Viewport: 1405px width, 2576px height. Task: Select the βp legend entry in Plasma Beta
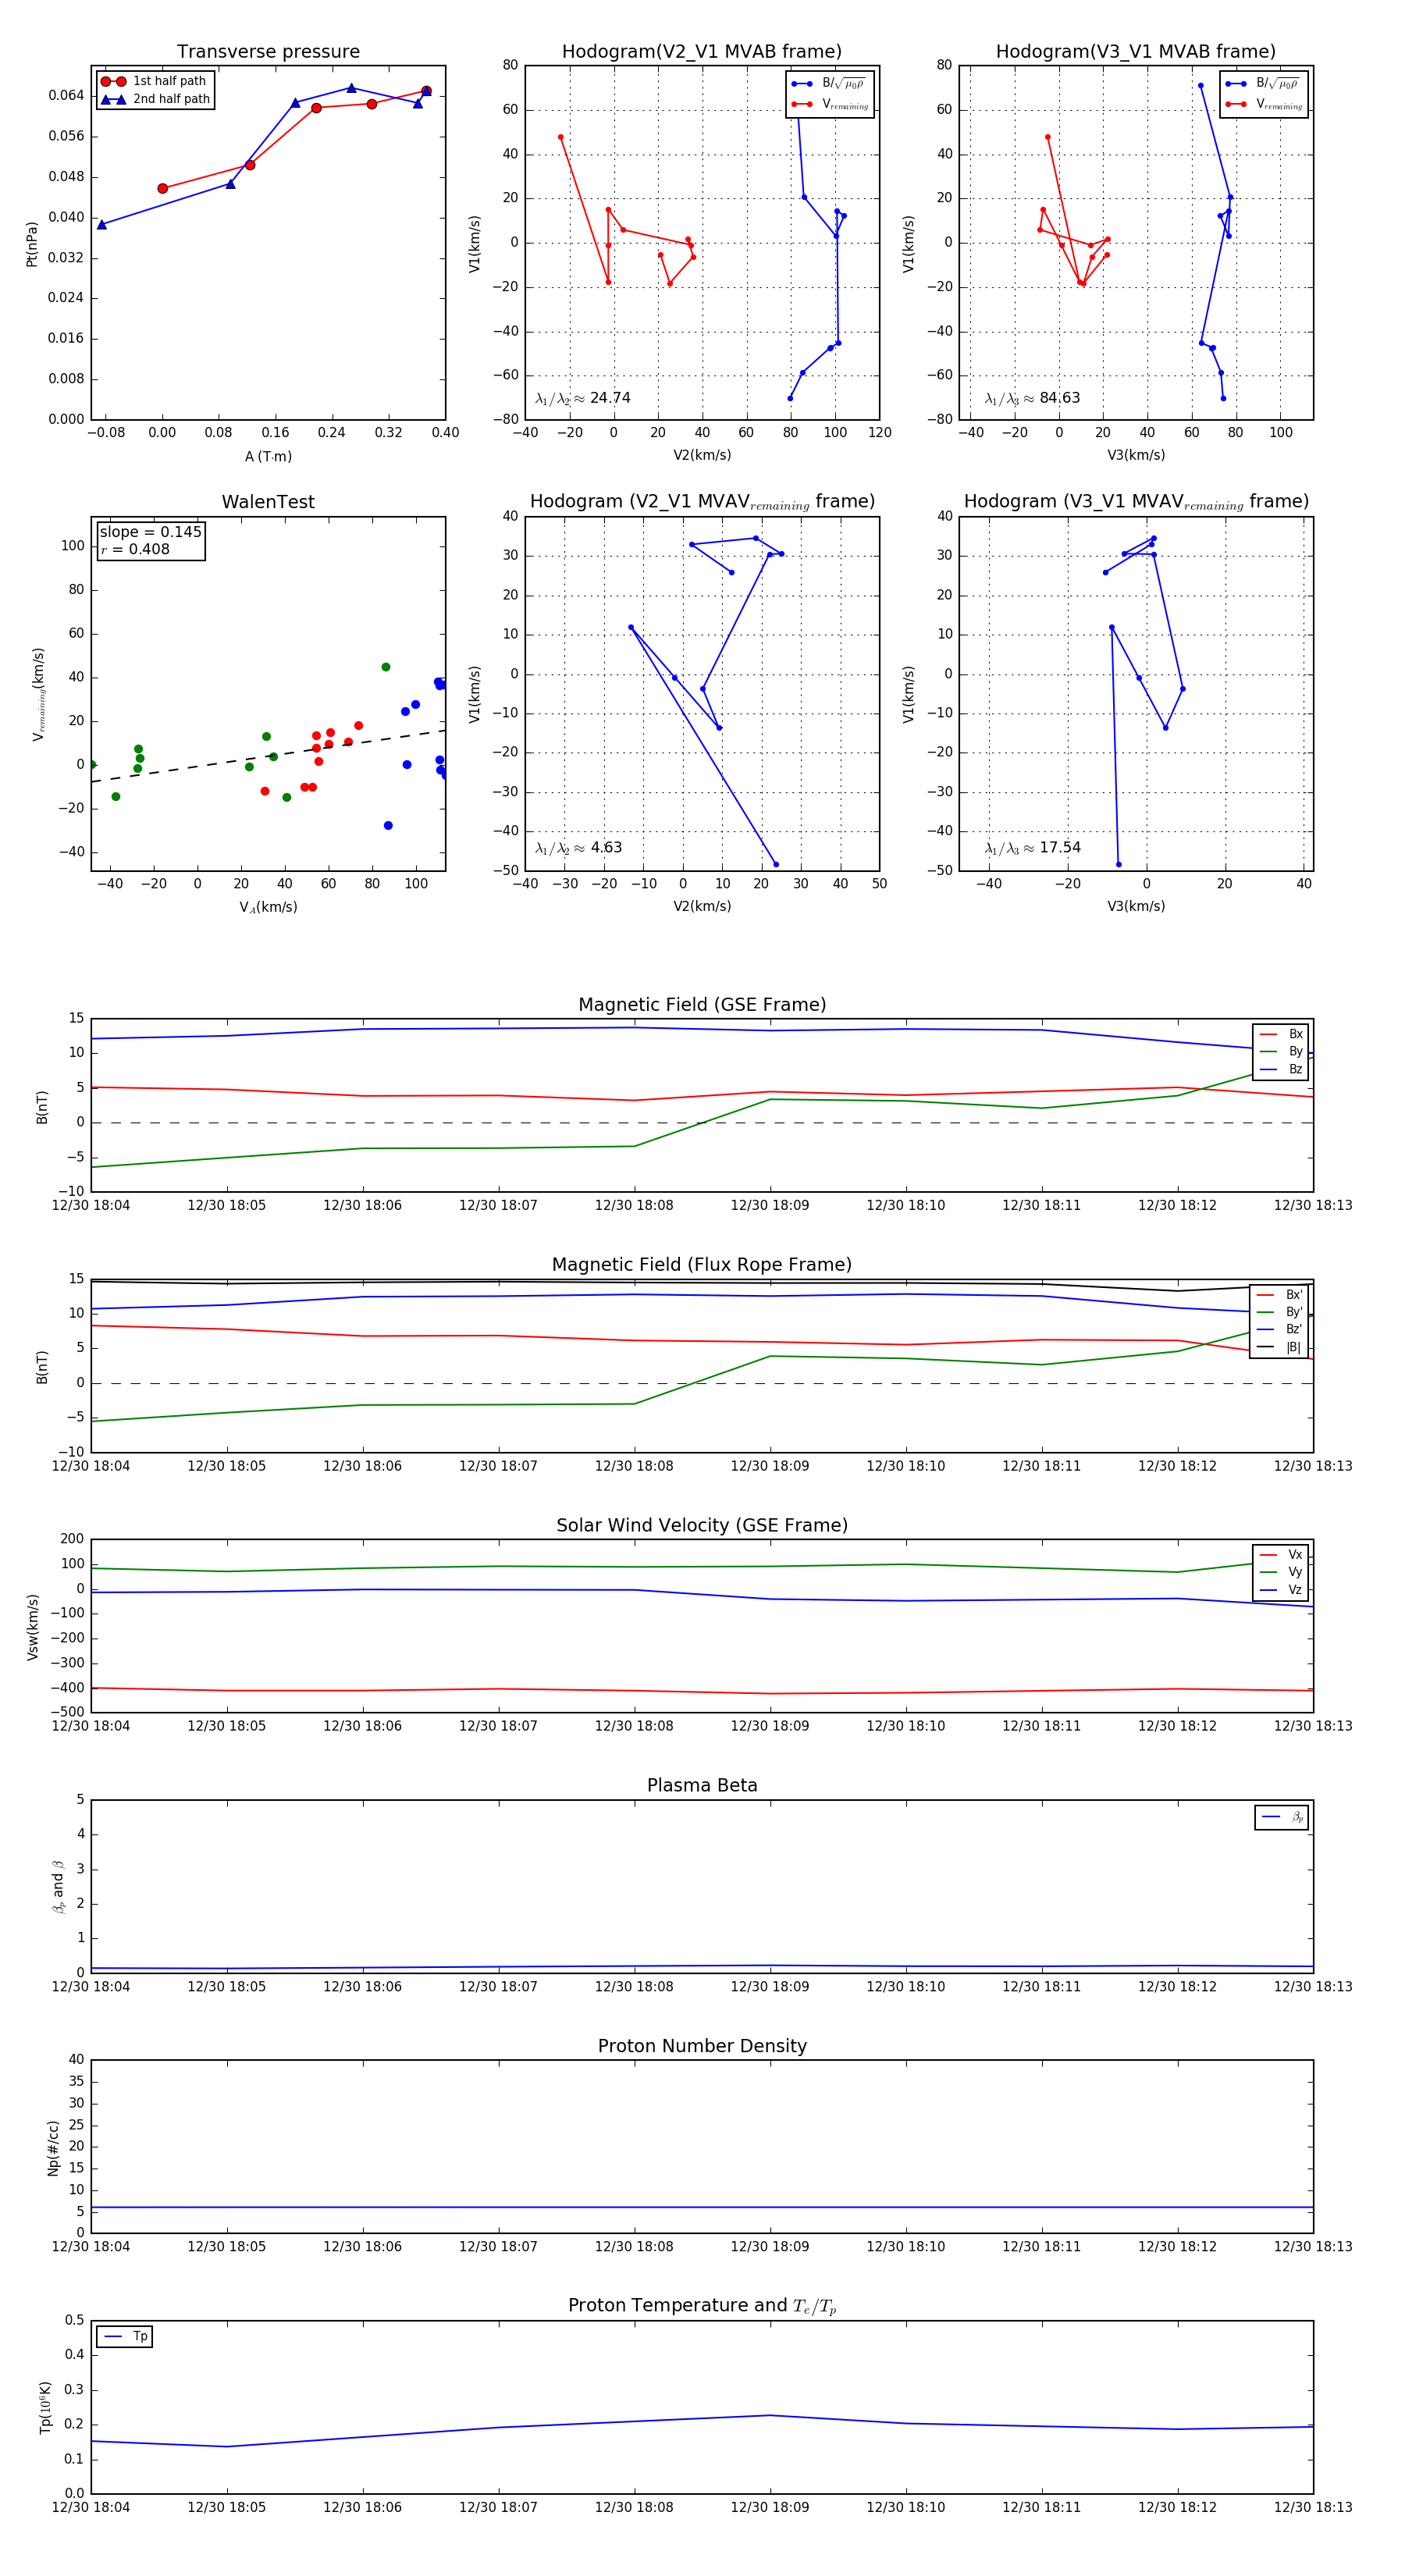(x=1283, y=1817)
